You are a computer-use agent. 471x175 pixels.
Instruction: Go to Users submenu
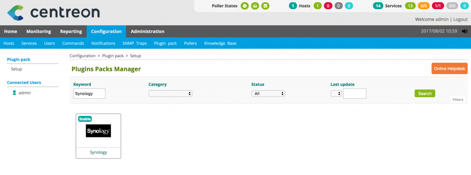pos(50,44)
